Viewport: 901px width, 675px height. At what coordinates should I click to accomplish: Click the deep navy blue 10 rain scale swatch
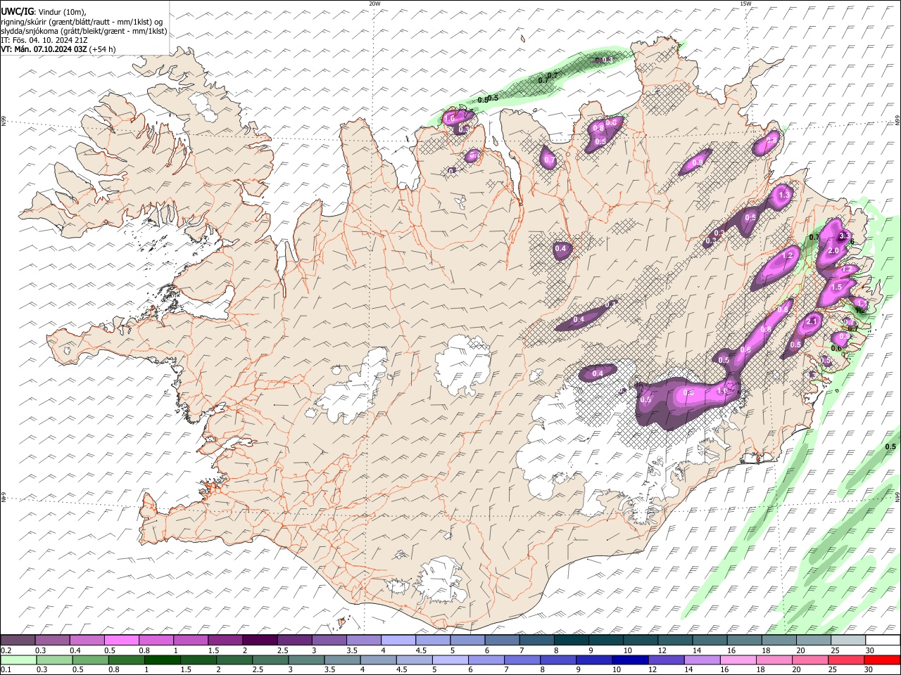(629, 660)
